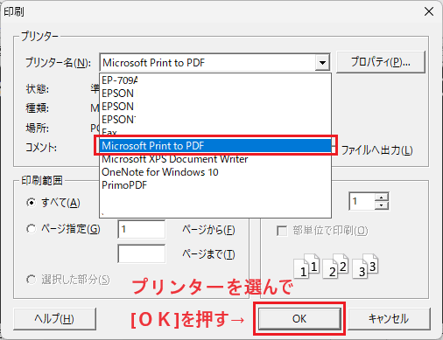Click the ファイルへ出力(L) label

pos(376,150)
